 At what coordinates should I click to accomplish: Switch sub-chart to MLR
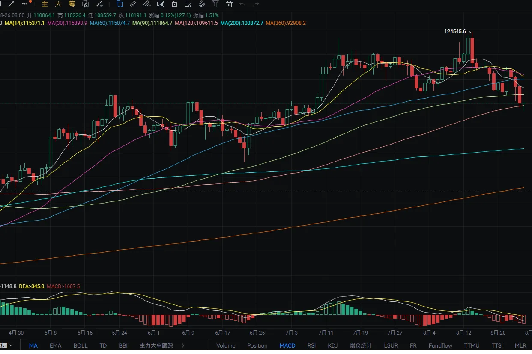[520, 345]
